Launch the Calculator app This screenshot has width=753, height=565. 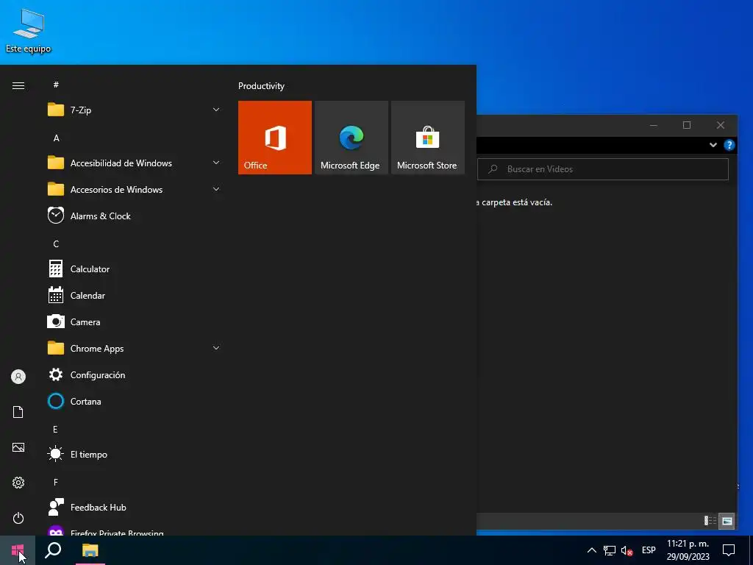(134, 269)
